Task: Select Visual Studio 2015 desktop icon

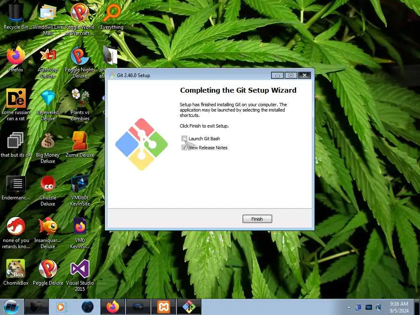Action: [80, 275]
